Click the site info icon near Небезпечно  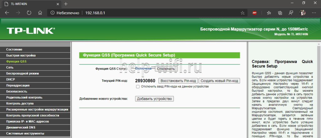52,13
